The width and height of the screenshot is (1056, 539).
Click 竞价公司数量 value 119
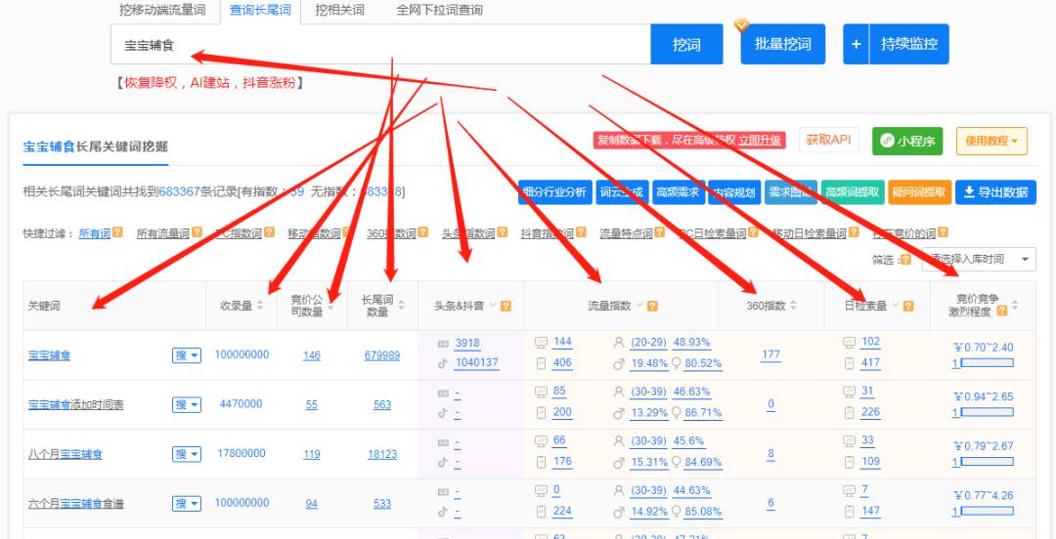312,454
